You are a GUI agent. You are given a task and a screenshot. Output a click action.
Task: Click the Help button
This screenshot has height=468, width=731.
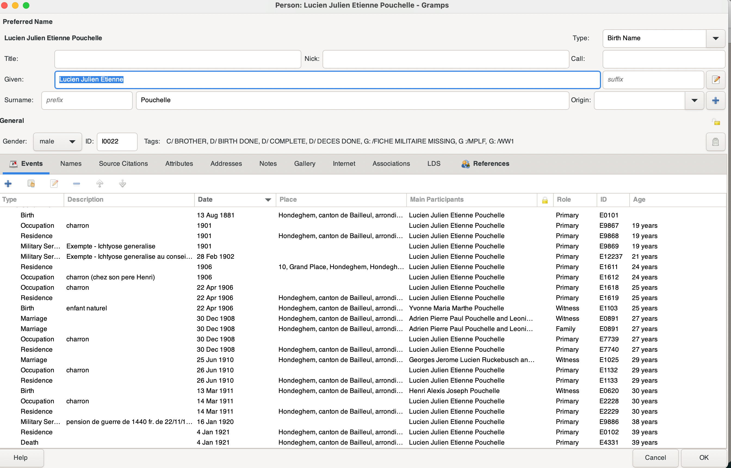[x=21, y=458]
